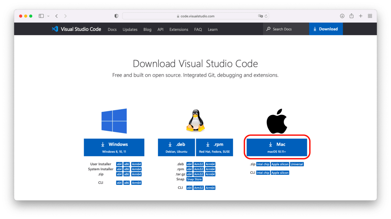Open the FAQ navigation link

coord(198,29)
